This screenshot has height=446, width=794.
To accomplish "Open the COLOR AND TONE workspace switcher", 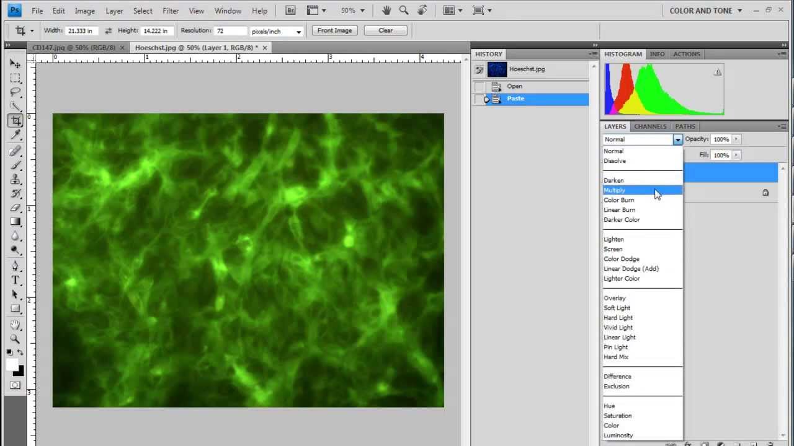I will [x=705, y=11].
